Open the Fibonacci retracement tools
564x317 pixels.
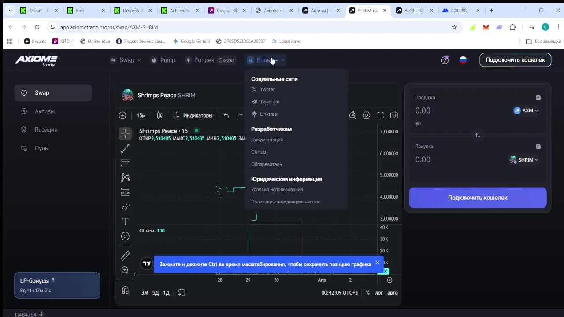click(x=125, y=163)
